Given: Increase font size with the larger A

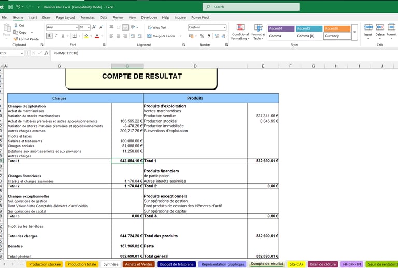Looking at the screenshot, I should [94, 27].
